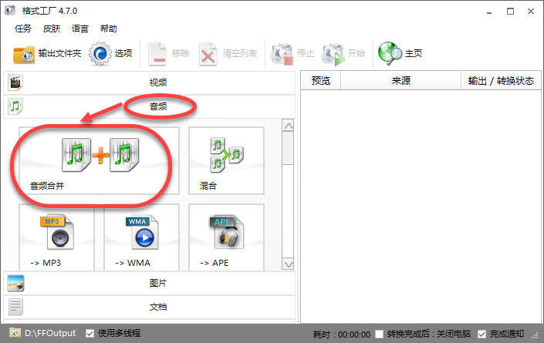Click the D:\FFOutput folder icon in status bar
Viewport: 544px width, 343px height.
coord(15,333)
